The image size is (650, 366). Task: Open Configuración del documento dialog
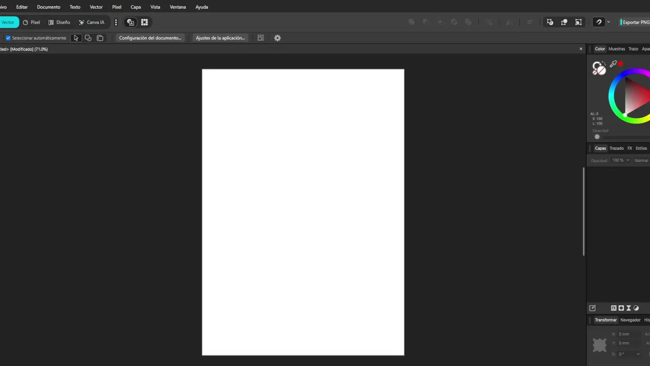150,38
